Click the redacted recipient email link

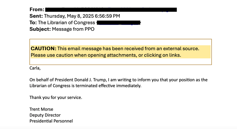pyautogui.click(x=119, y=23)
